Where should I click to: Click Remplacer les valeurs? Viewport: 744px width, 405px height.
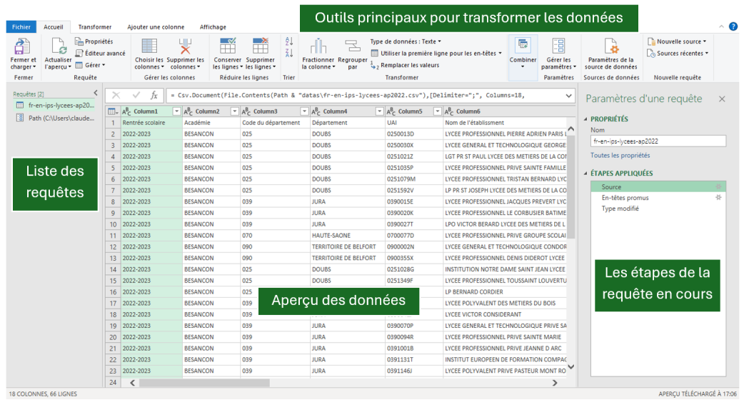click(406, 65)
